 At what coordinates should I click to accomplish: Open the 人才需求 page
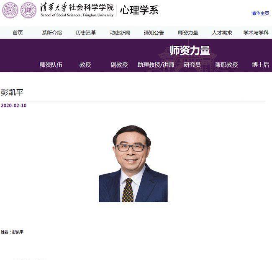pos(222,33)
